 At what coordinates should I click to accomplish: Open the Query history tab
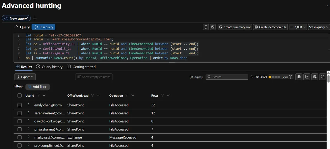click(x=49, y=67)
